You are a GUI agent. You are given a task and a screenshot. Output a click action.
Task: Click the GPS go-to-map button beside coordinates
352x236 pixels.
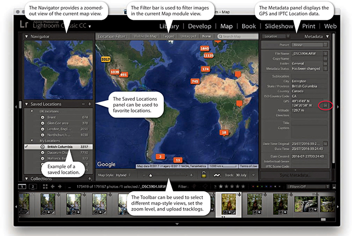(x=325, y=105)
